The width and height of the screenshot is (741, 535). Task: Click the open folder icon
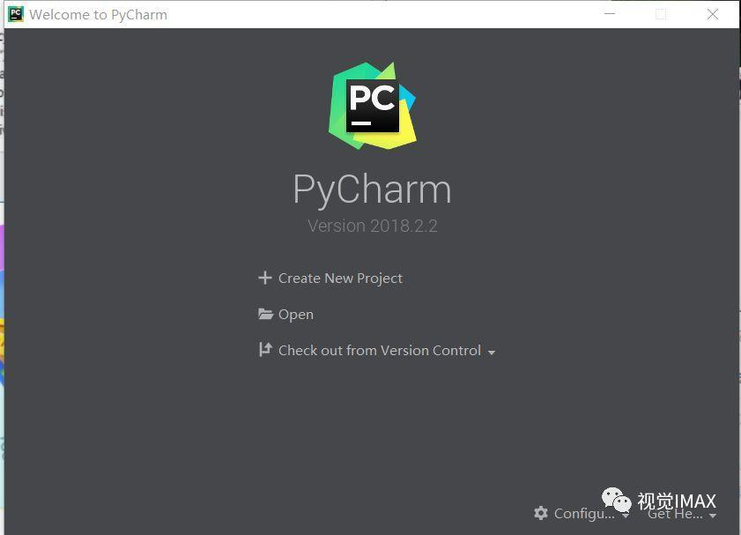pos(265,314)
